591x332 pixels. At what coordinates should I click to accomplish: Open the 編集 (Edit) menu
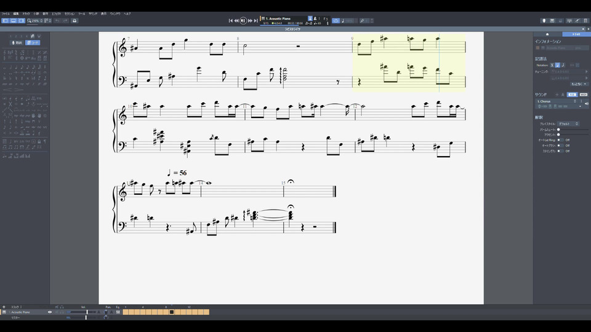[16, 14]
